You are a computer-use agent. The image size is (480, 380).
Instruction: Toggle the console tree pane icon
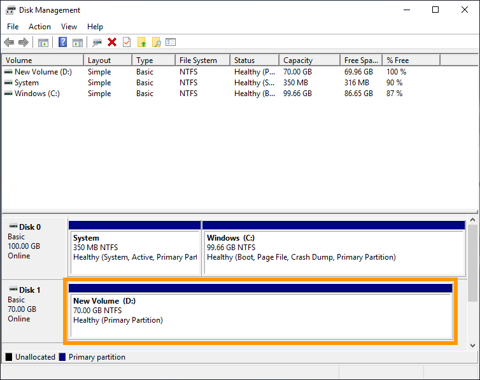tap(43, 43)
